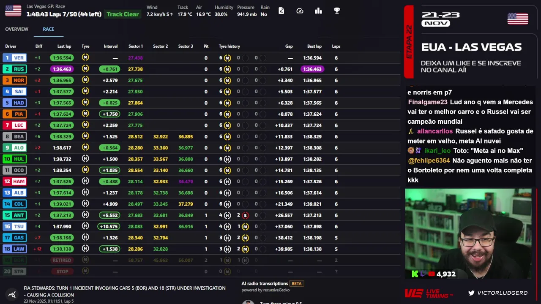Screen dimensions: 541x304
Task: Click the +10.575 interval pill in TSU row
Action: 109,226
